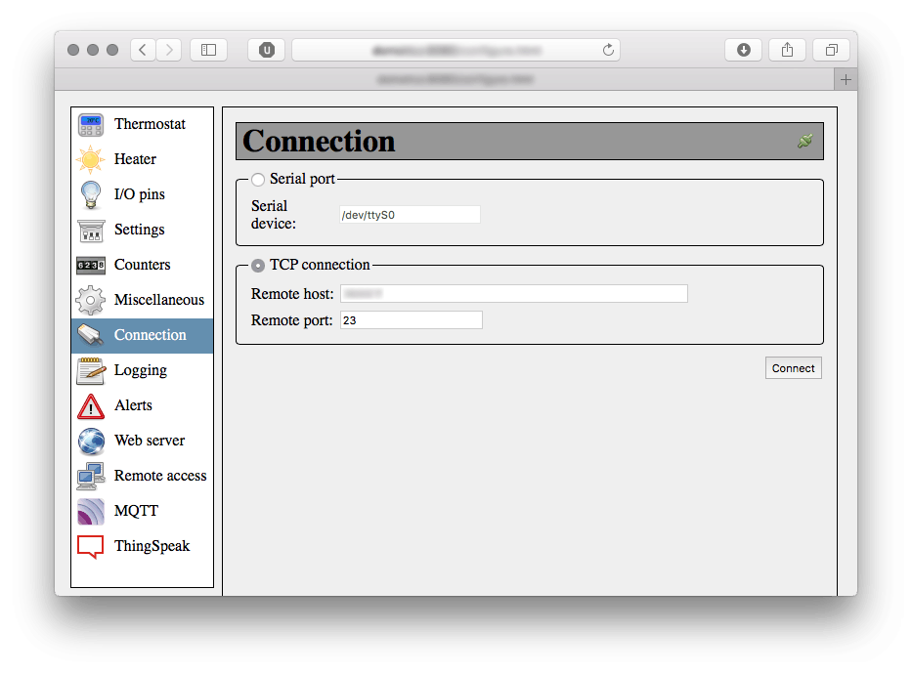Click the Remote host input field
The width and height of the screenshot is (912, 674).
(x=514, y=294)
